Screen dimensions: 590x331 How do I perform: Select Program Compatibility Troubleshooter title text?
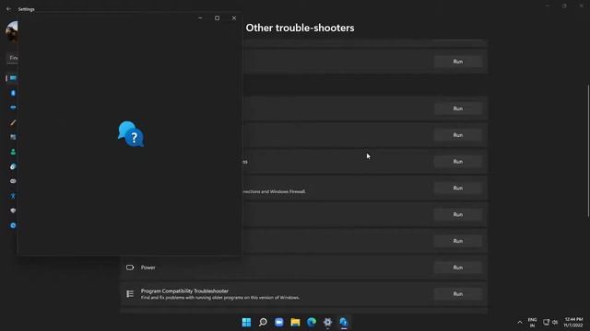coord(184,291)
